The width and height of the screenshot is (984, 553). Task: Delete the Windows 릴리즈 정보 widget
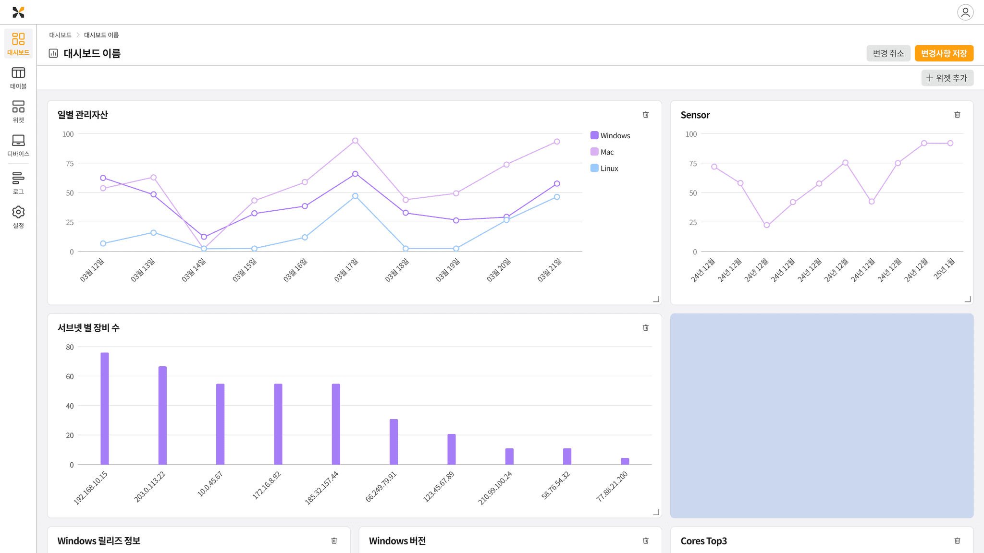point(334,541)
